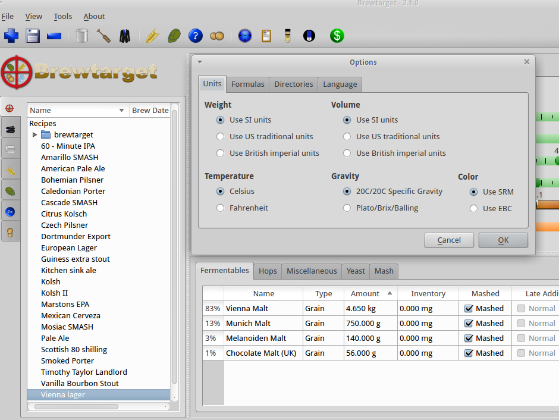
Task: Select the grain fermentables sidebar tab icon
Action: [x=10, y=171]
